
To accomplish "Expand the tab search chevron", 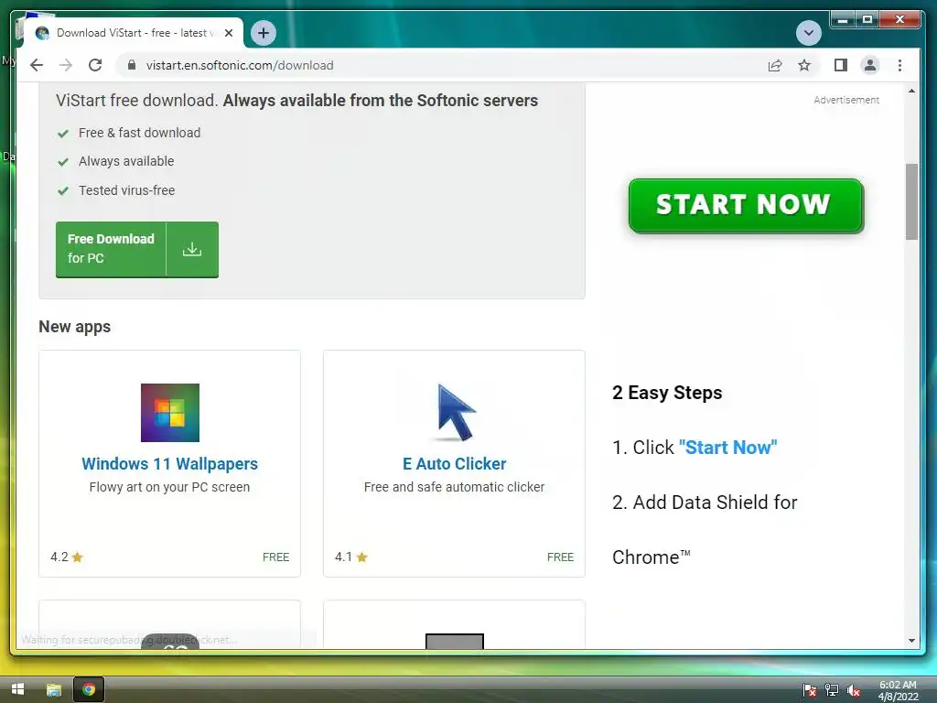I will pyautogui.click(x=809, y=33).
